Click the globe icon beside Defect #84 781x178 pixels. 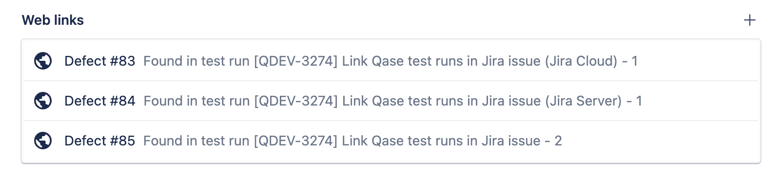(x=43, y=101)
